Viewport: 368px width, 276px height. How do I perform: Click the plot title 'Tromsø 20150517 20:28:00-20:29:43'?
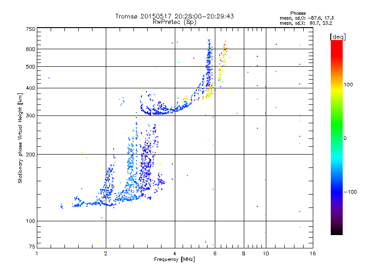(x=174, y=16)
